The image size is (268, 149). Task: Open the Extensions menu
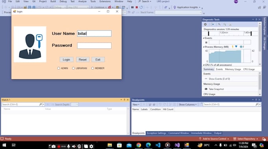105,1
